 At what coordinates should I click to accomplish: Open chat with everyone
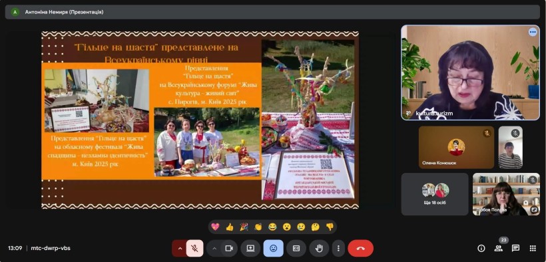pos(515,248)
